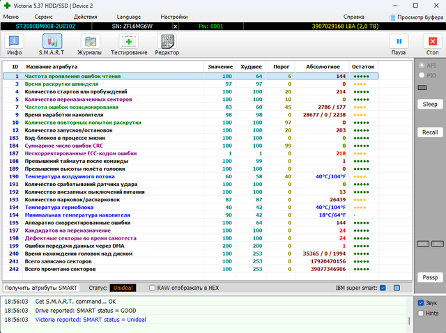Select row Ошибки передачи данных через DMA

(x=190, y=246)
